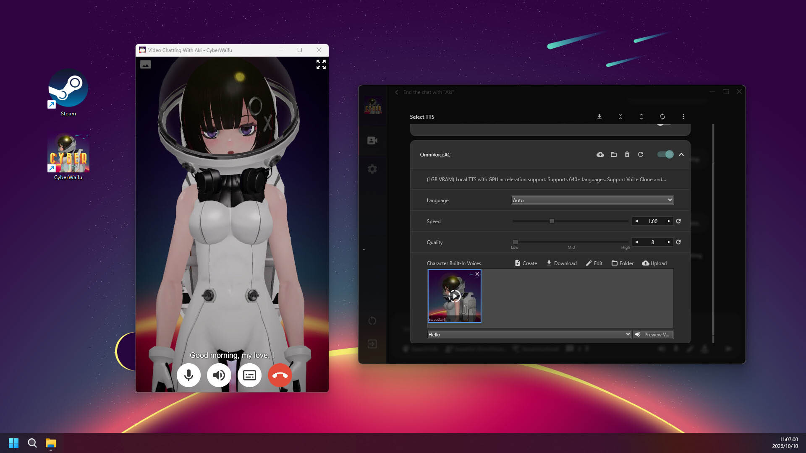Viewport: 806px width, 453px height.
Task: Click the restart icon in sidebar
Action: [372, 321]
